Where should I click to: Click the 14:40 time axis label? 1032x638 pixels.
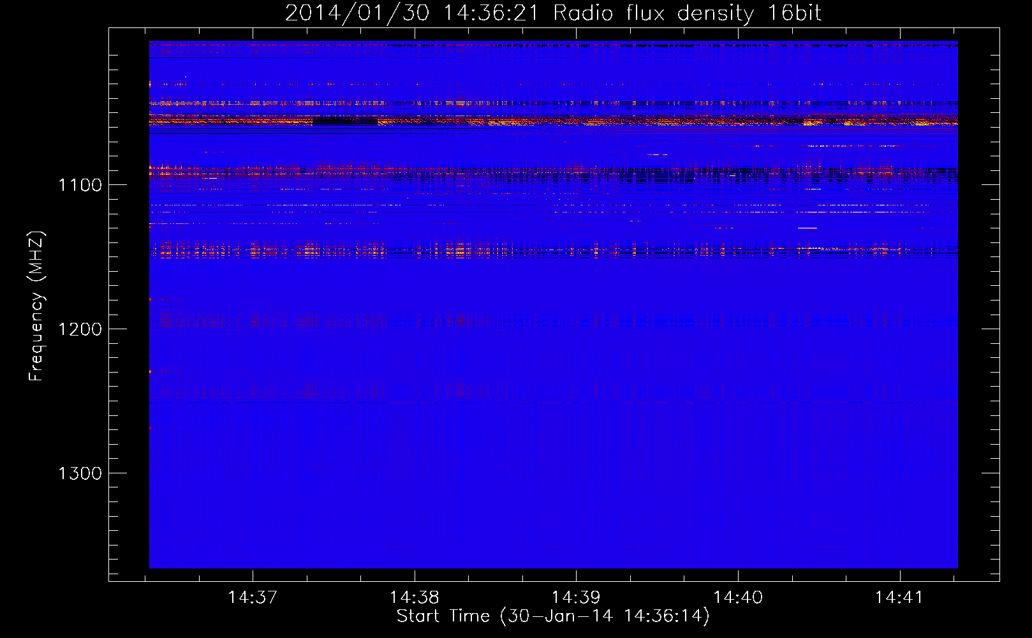(738, 598)
